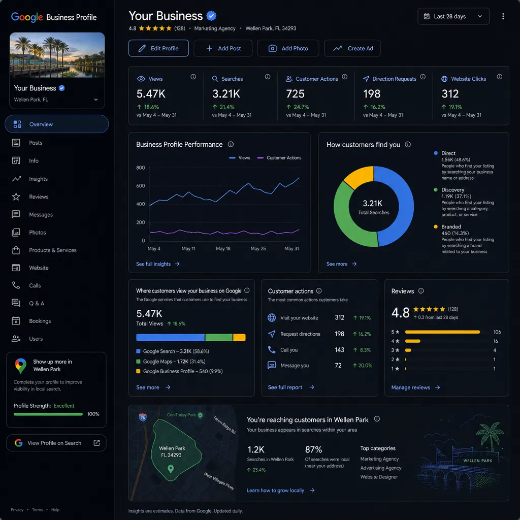Click the Add Post button
The width and height of the screenshot is (520, 520).
(x=223, y=48)
